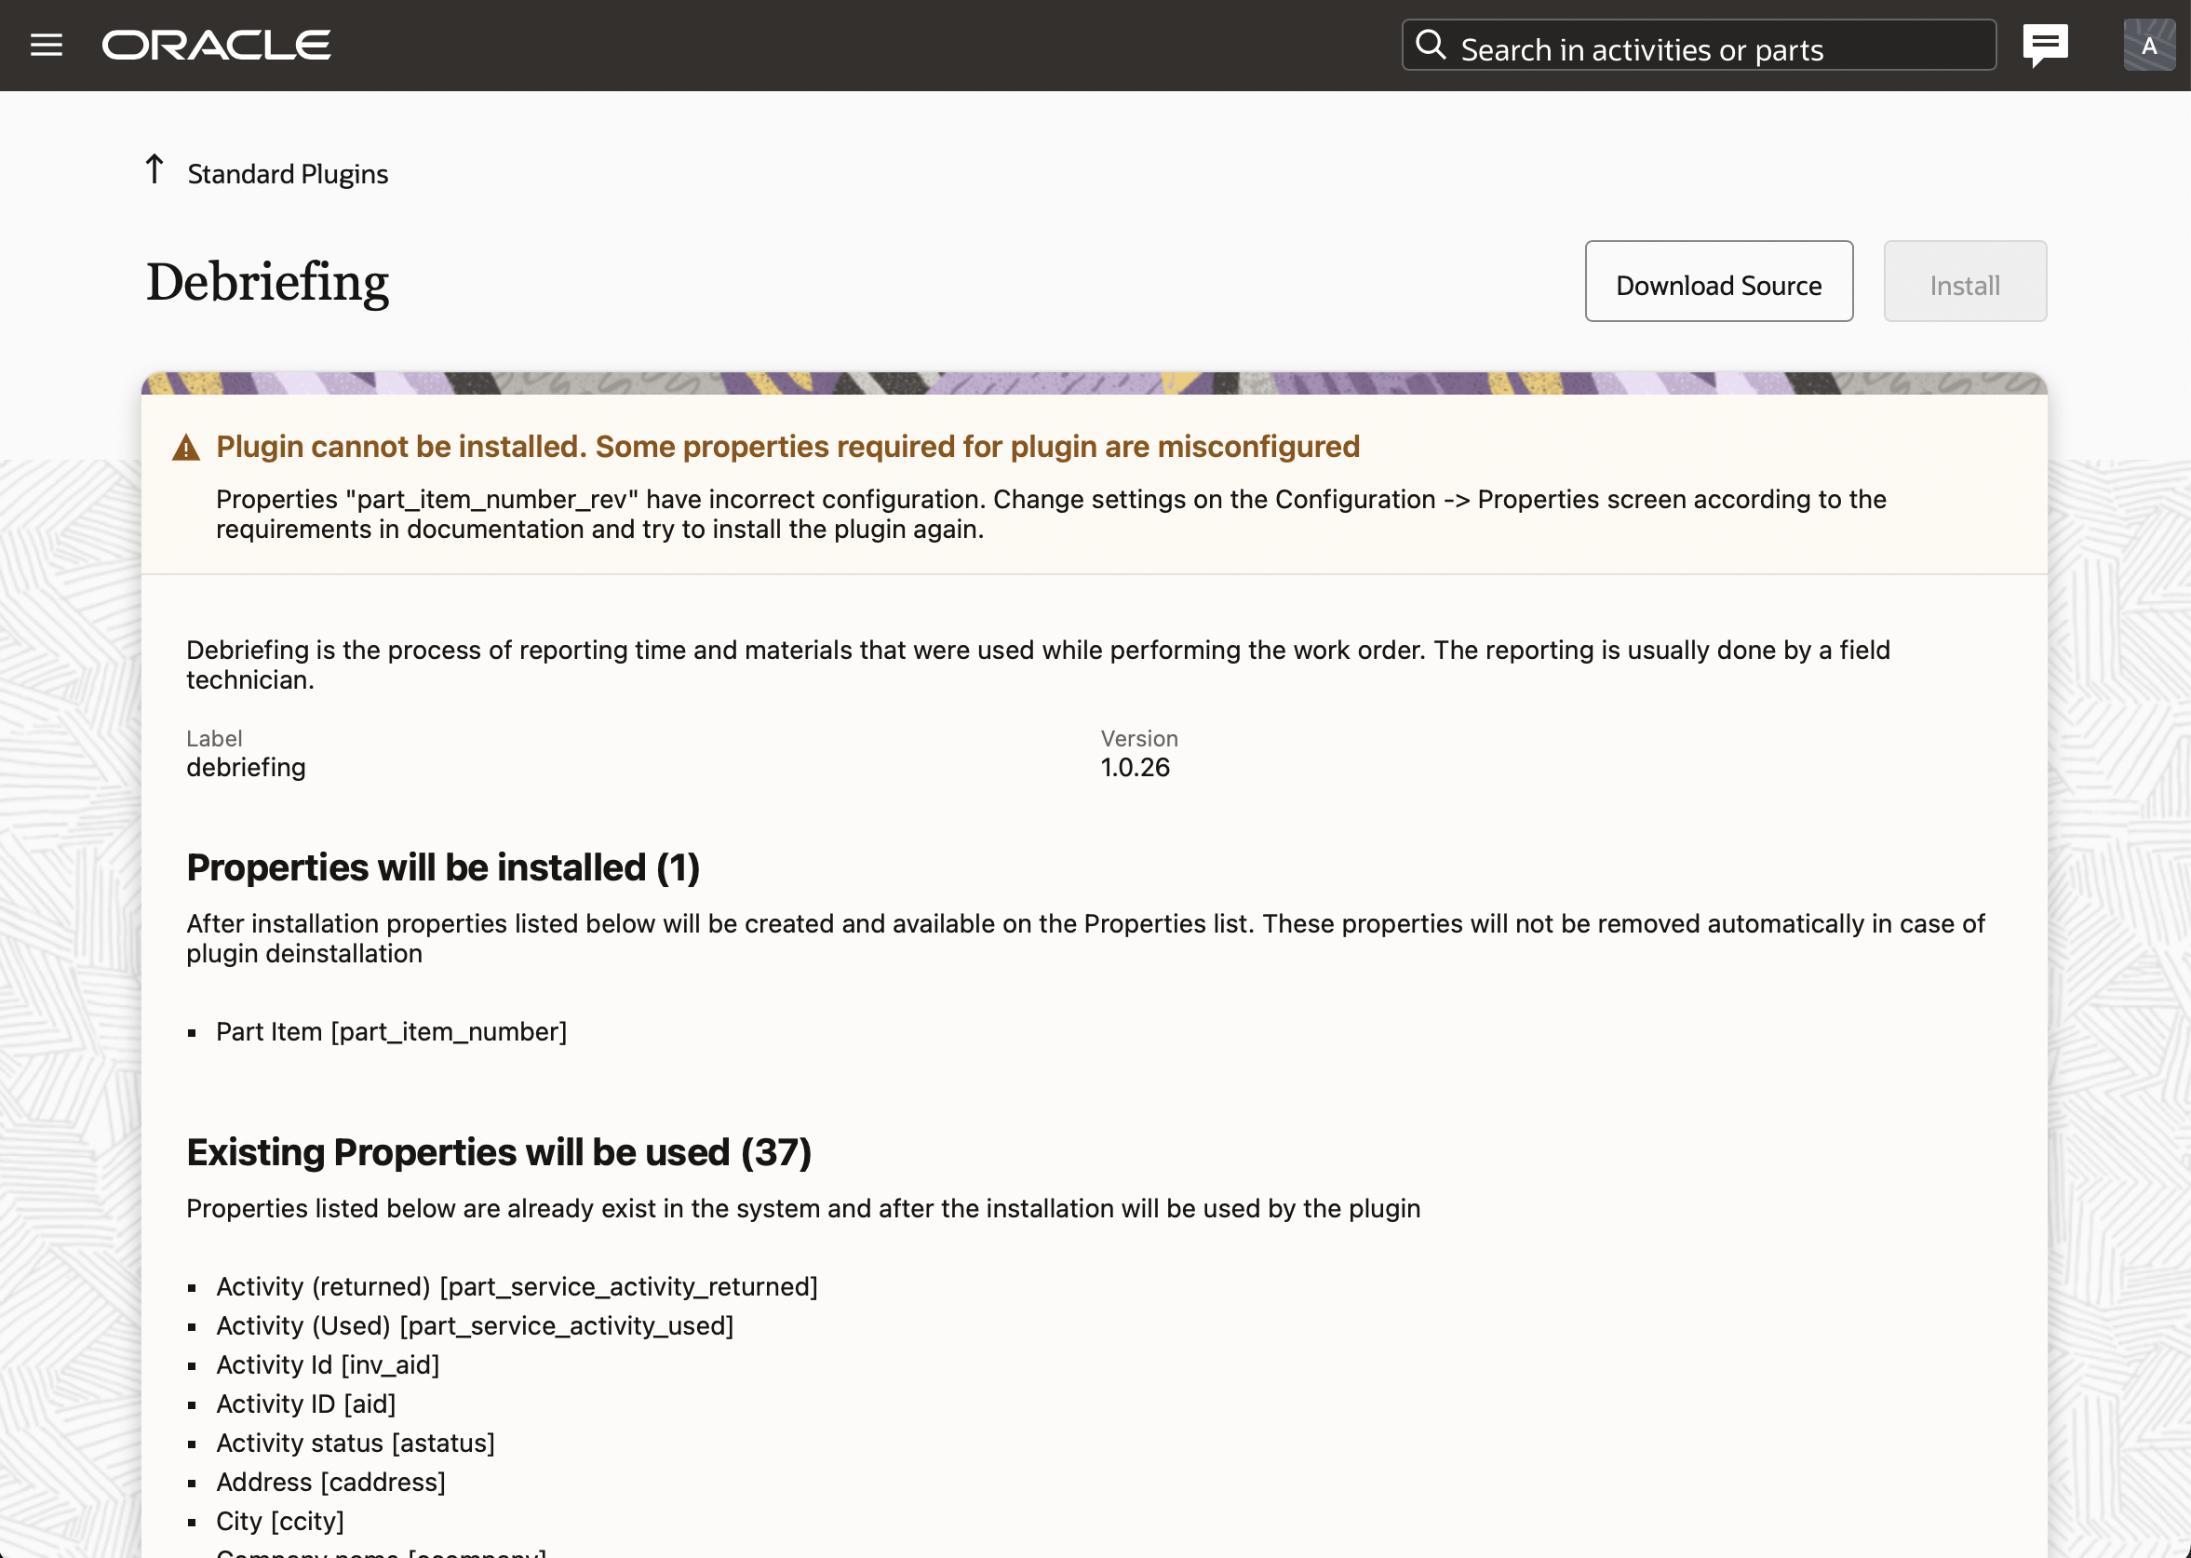
Task: Click Existing Properties will be used heading
Action: pos(499,1152)
